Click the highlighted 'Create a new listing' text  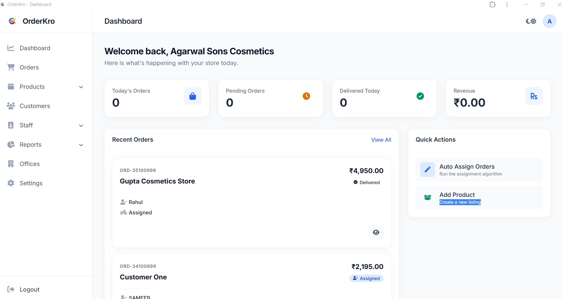460,202
